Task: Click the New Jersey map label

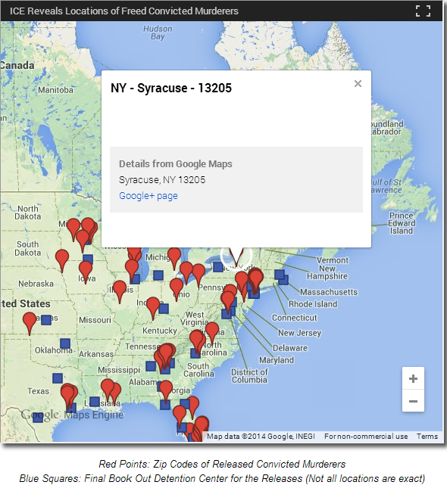Action: pyautogui.click(x=299, y=333)
